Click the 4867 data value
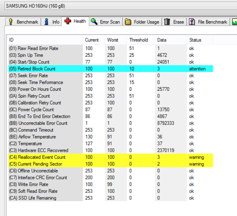Screen dimensions: 237x216 tap(162, 116)
